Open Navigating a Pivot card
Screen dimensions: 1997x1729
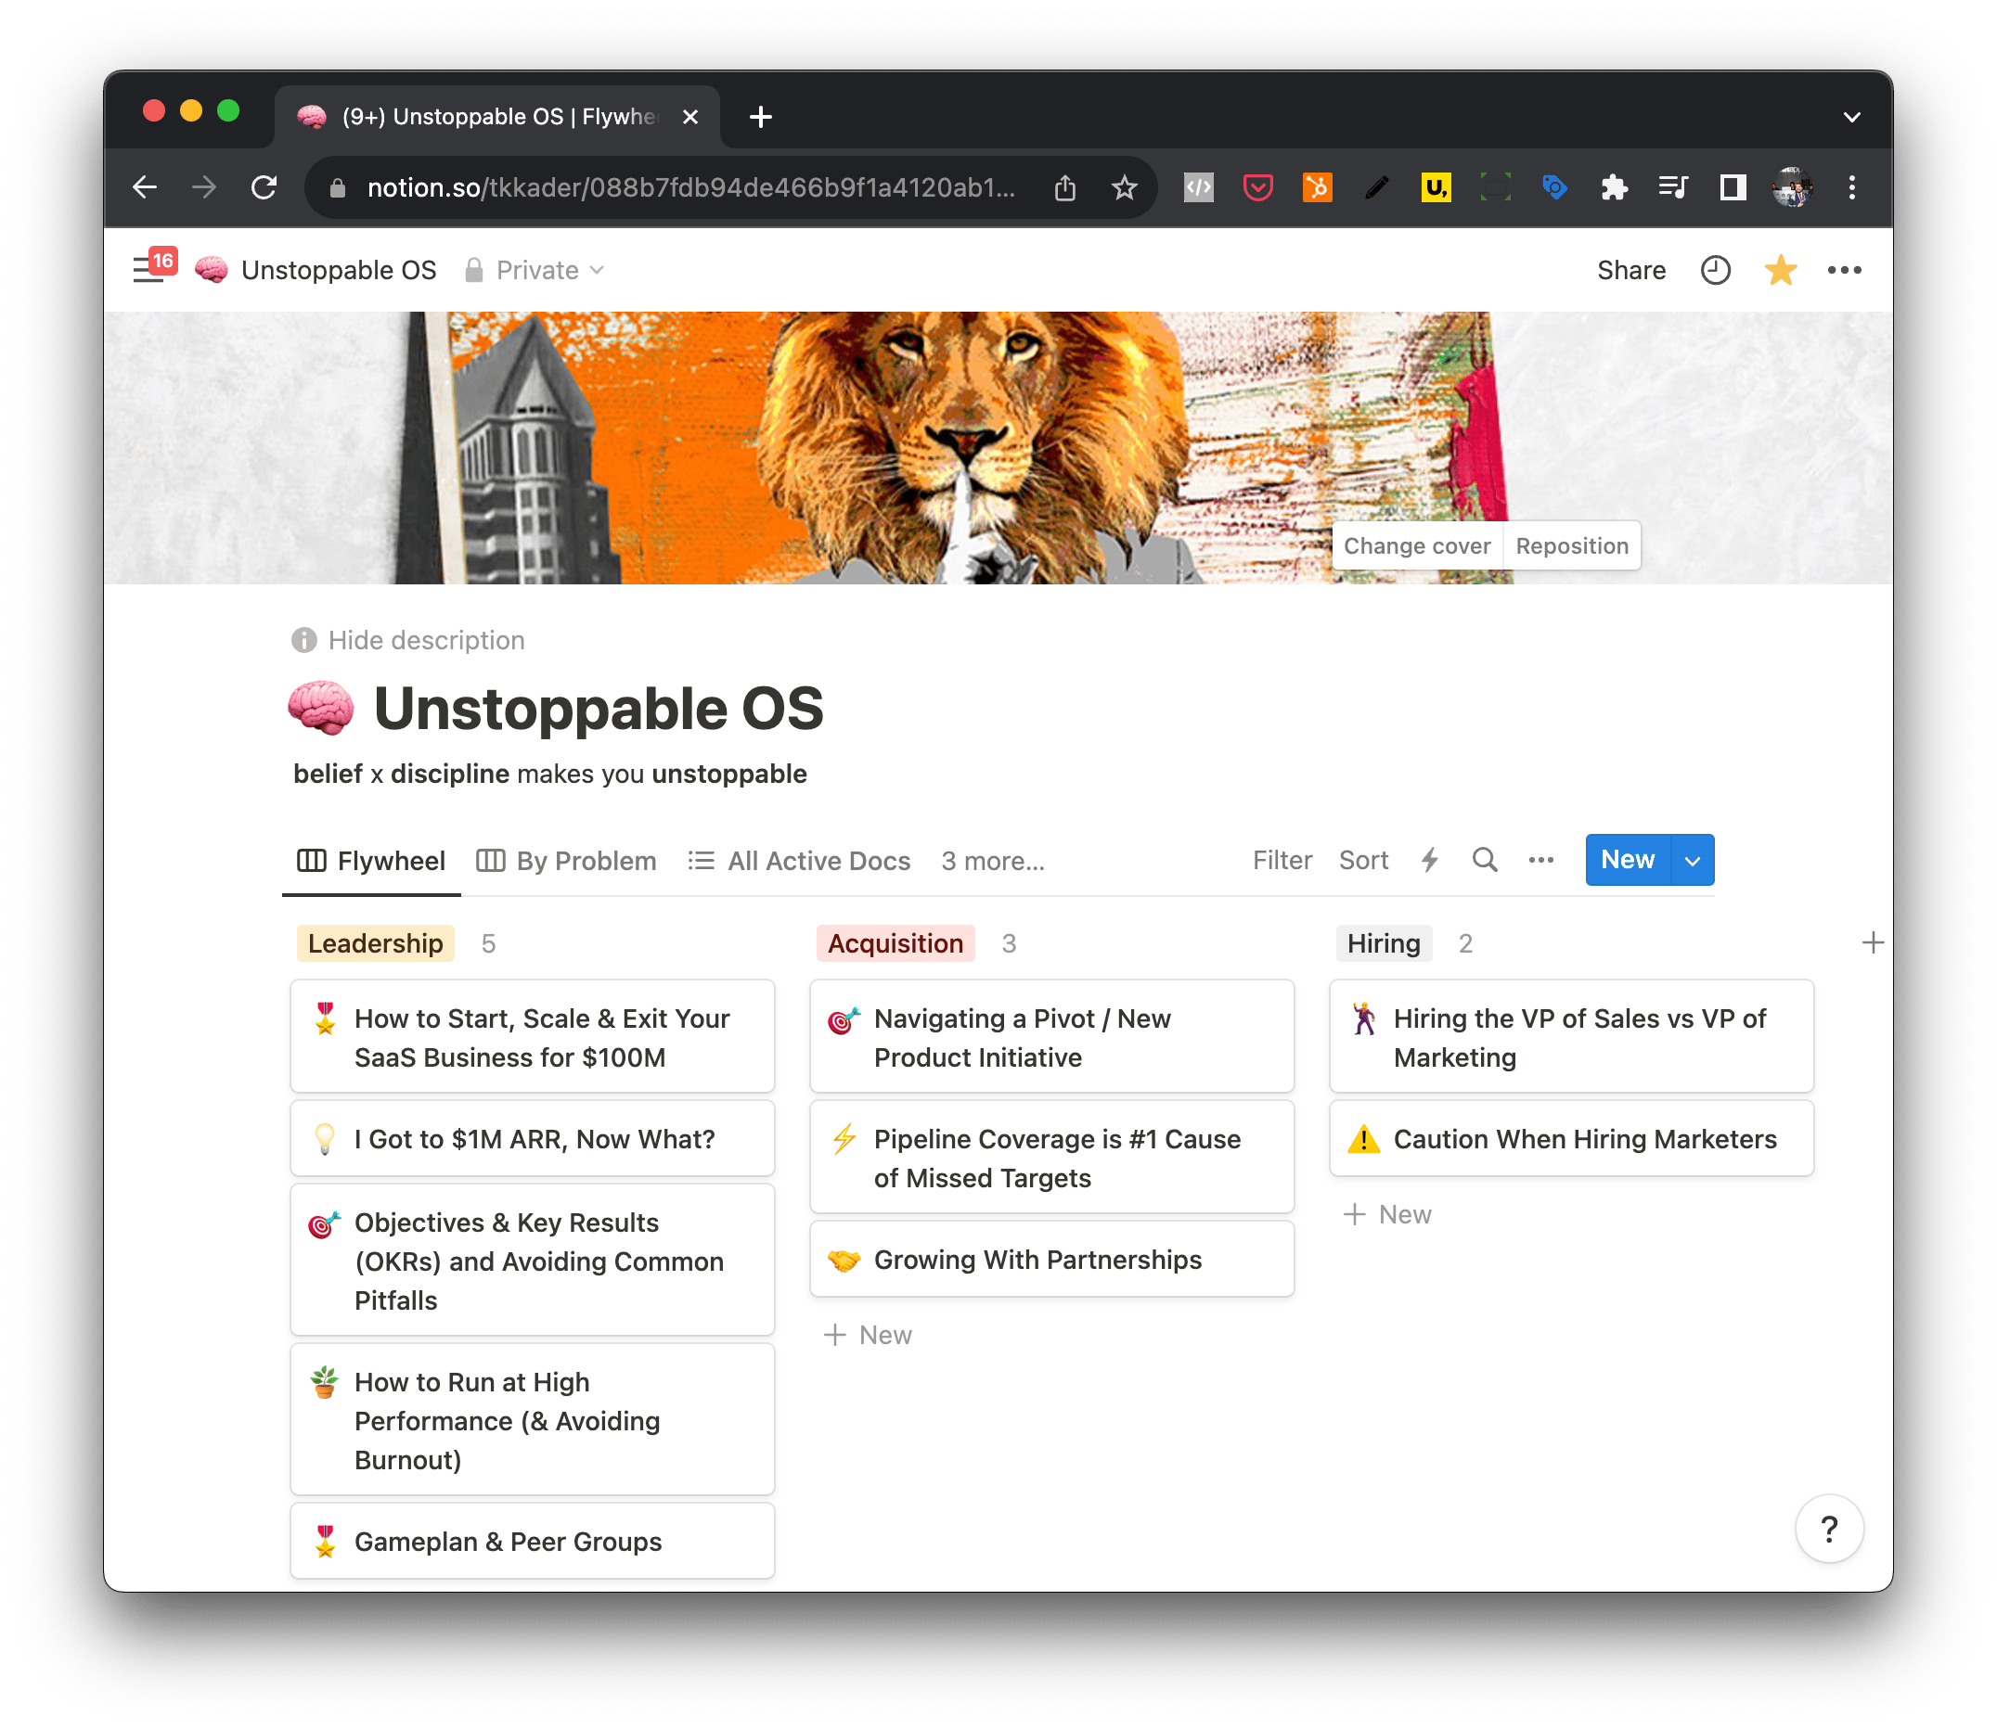(x=1051, y=1036)
